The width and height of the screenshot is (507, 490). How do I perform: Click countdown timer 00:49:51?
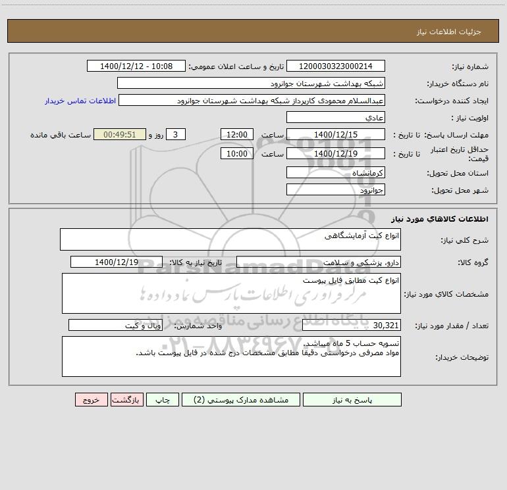tap(120, 134)
